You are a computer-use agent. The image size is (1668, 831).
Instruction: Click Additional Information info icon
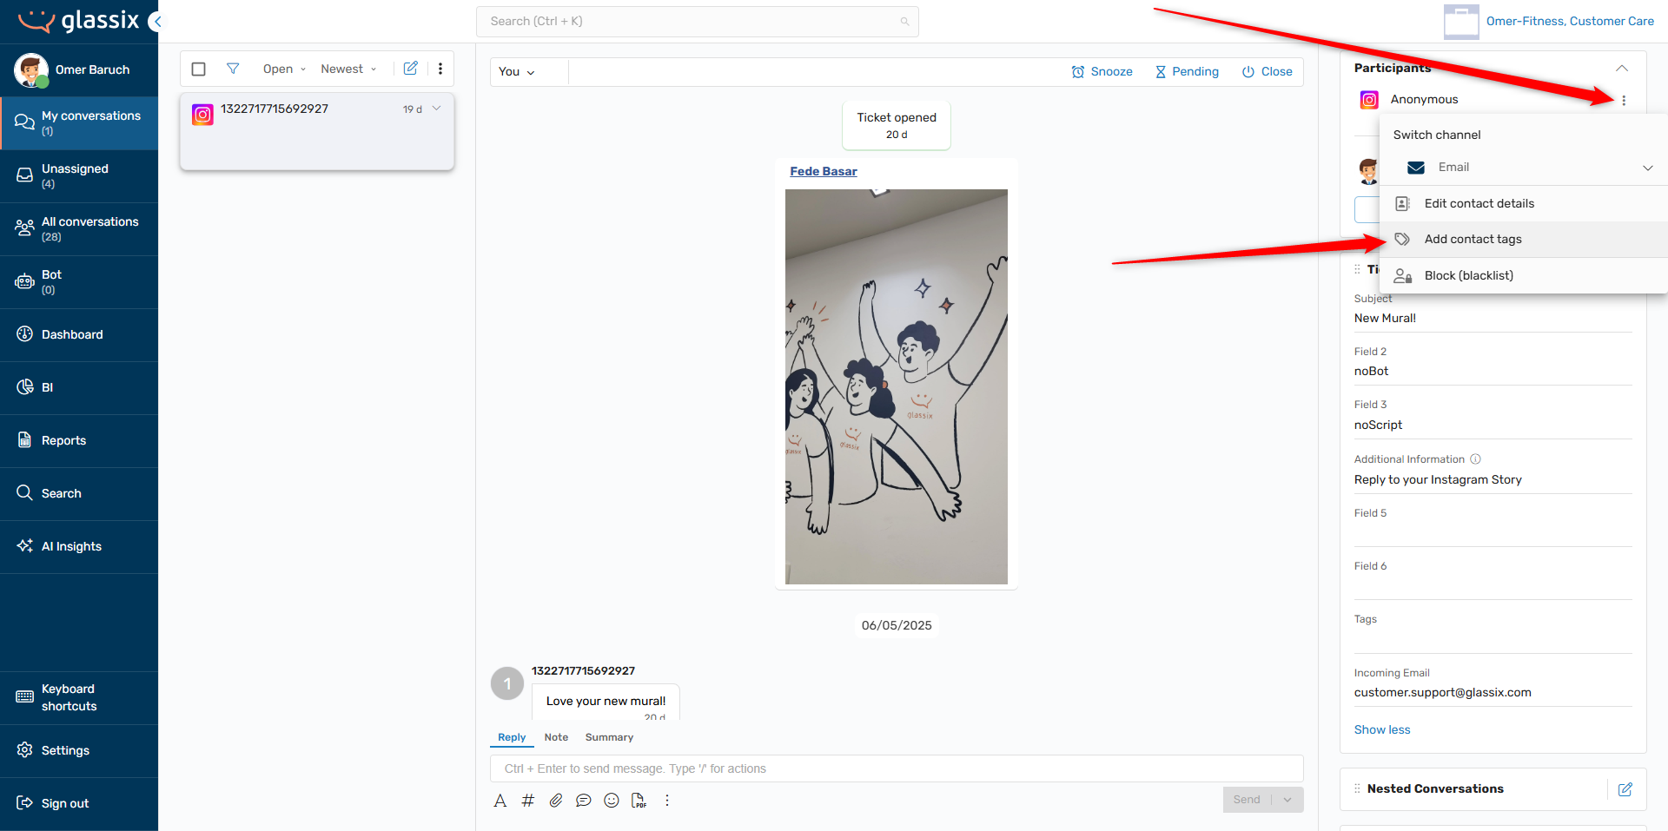point(1475,459)
